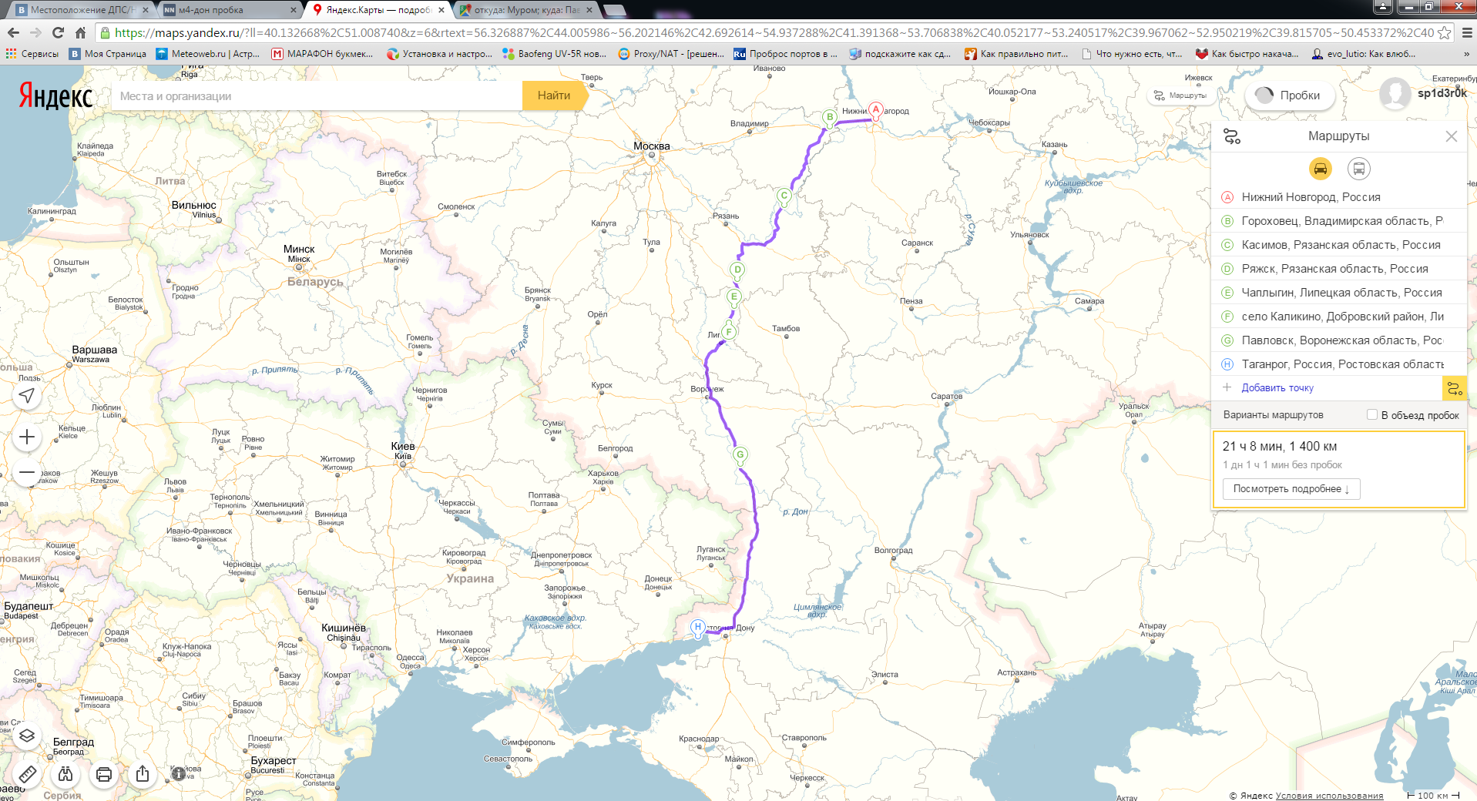
Task: Click map marker G on the route
Action: click(740, 455)
